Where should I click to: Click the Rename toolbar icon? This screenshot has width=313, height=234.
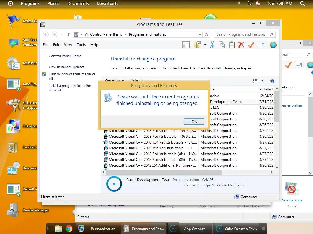point(261,45)
